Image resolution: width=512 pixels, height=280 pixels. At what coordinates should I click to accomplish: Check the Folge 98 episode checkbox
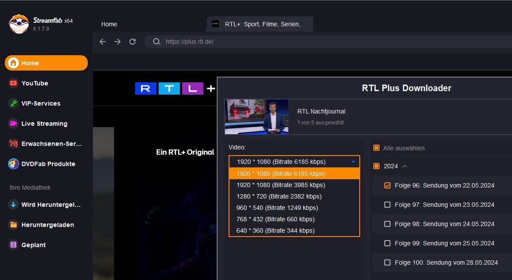pyautogui.click(x=387, y=224)
